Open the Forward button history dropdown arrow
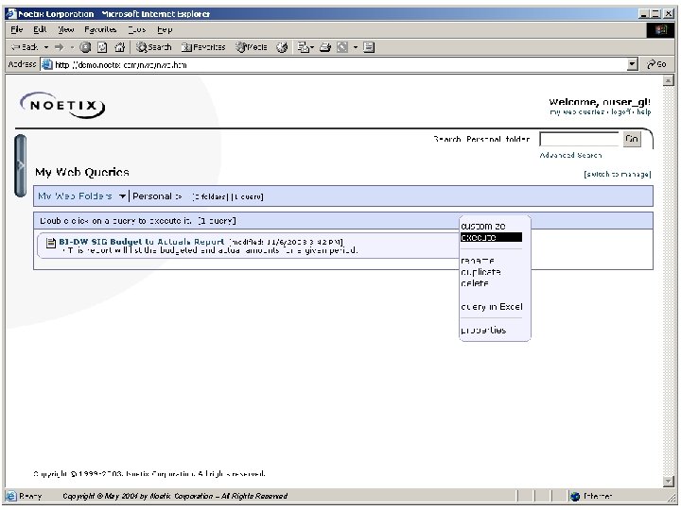 tap(72, 47)
